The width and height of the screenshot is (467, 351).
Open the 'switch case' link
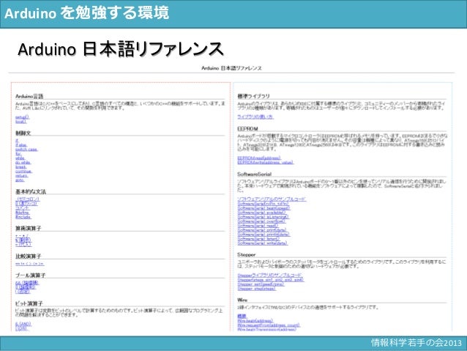point(26,149)
